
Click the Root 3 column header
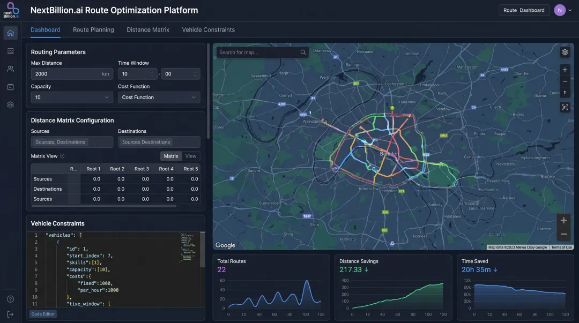click(x=142, y=169)
